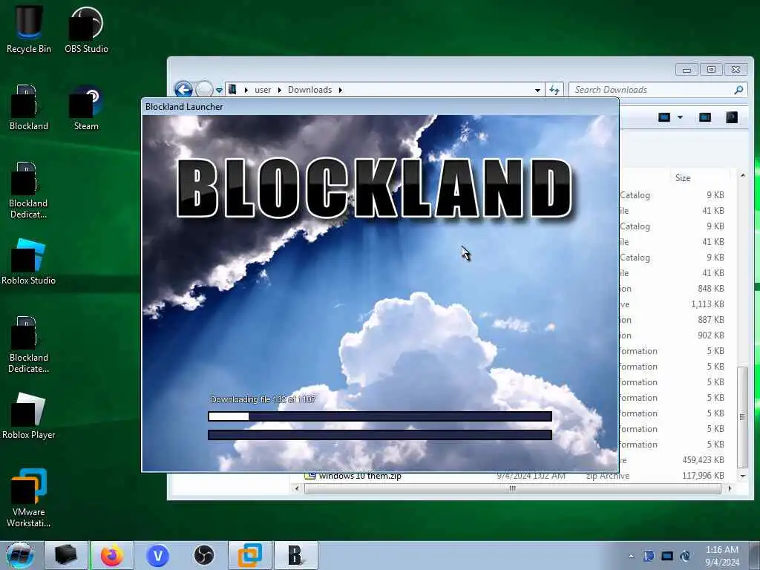The height and width of the screenshot is (570, 760).
Task: Click the lower overall progress bar
Action: click(x=380, y=435)
